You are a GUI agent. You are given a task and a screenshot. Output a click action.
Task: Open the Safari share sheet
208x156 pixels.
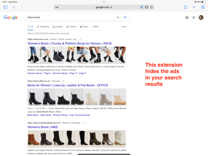point(185,7)
